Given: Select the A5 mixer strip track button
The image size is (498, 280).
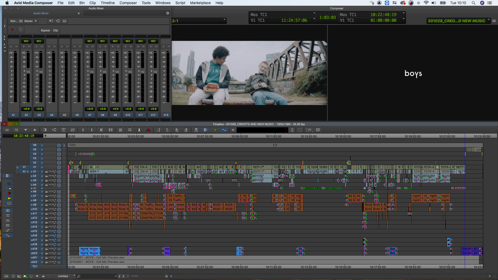Looking at the screenshot, I should [x=64, y=115].
